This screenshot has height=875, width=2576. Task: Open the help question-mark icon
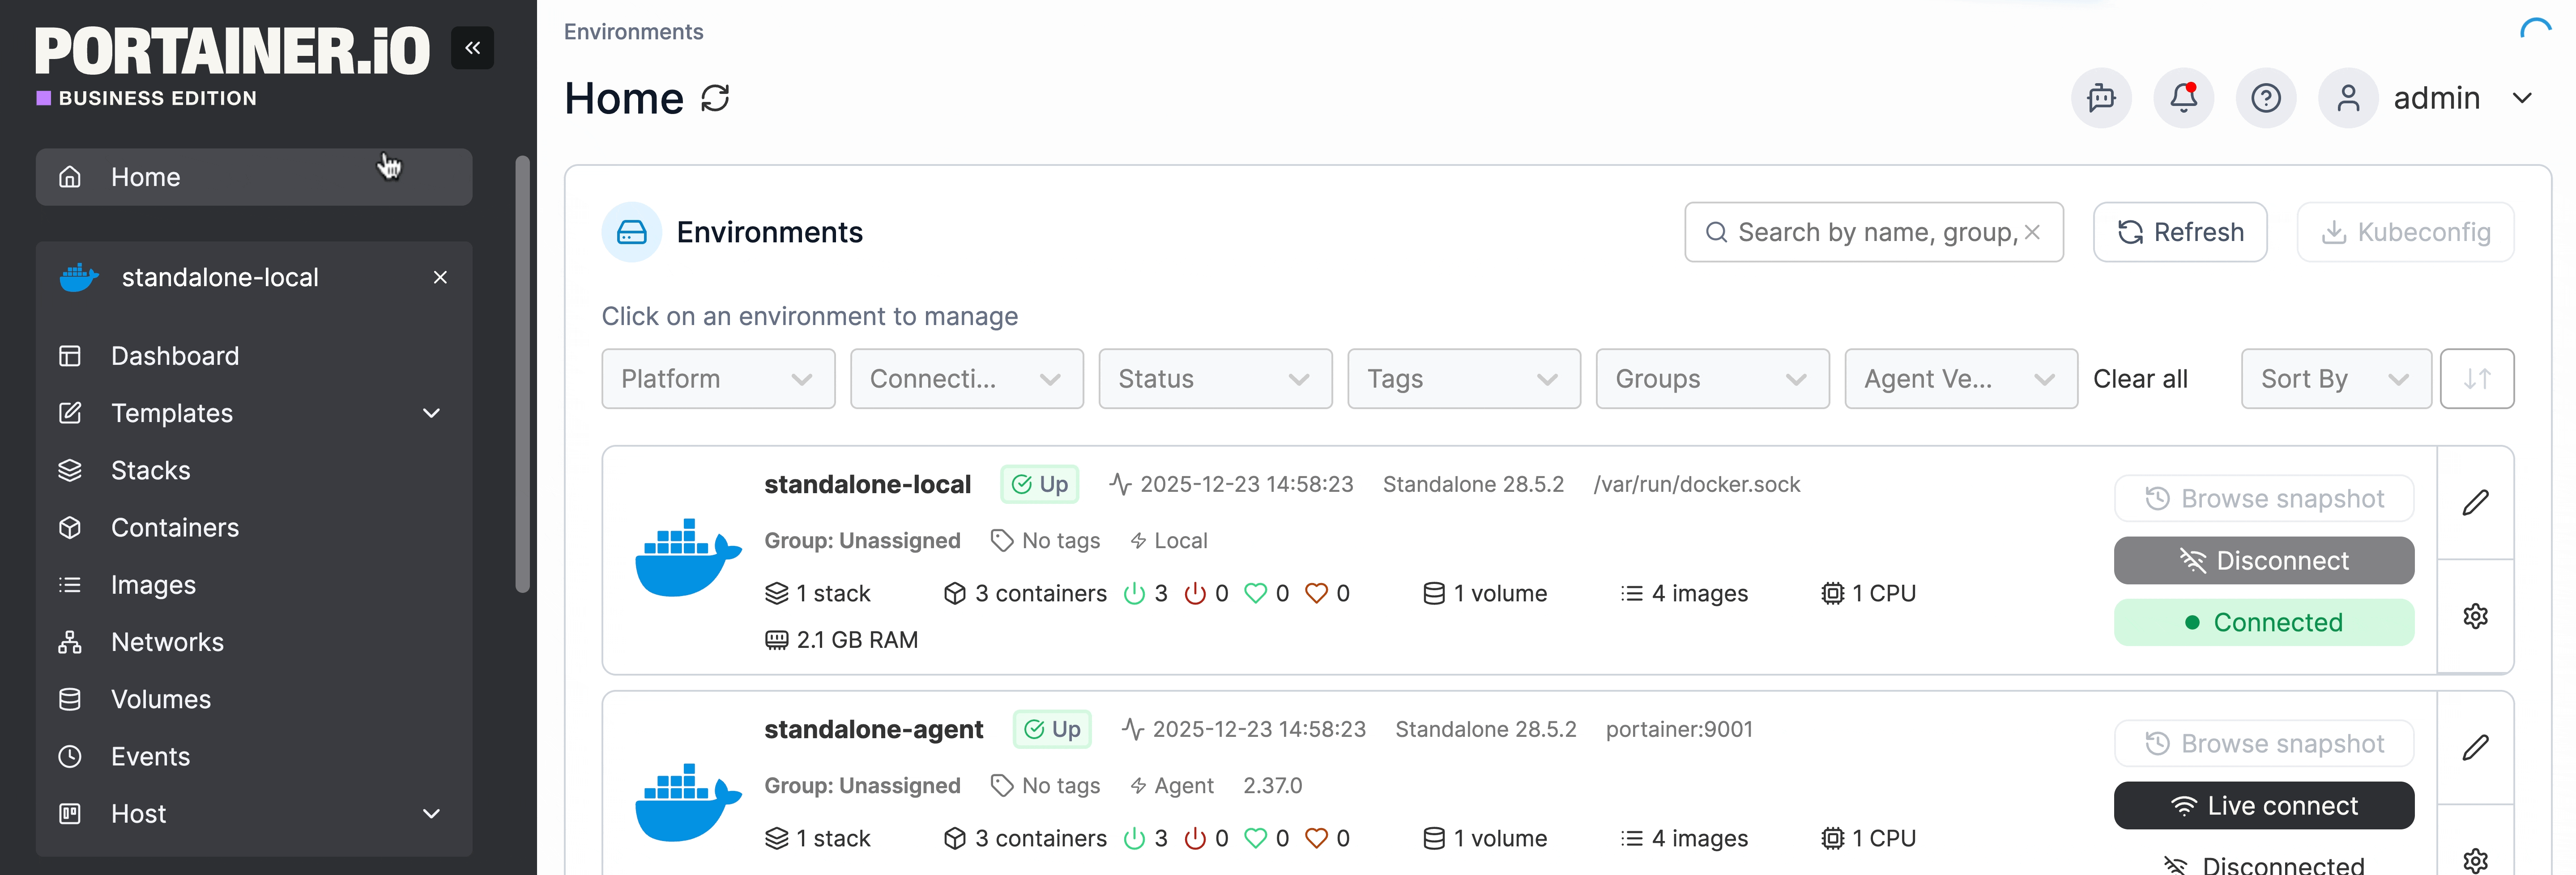(2265, 98)
